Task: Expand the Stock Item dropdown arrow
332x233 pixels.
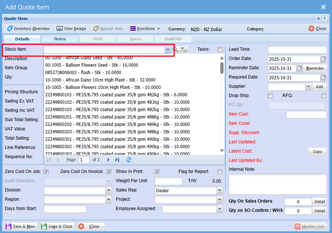Action: pyautogui.click(x=168, y=50)
